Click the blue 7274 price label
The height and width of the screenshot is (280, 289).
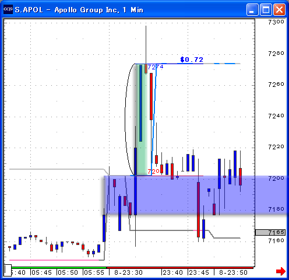point(156,67)
